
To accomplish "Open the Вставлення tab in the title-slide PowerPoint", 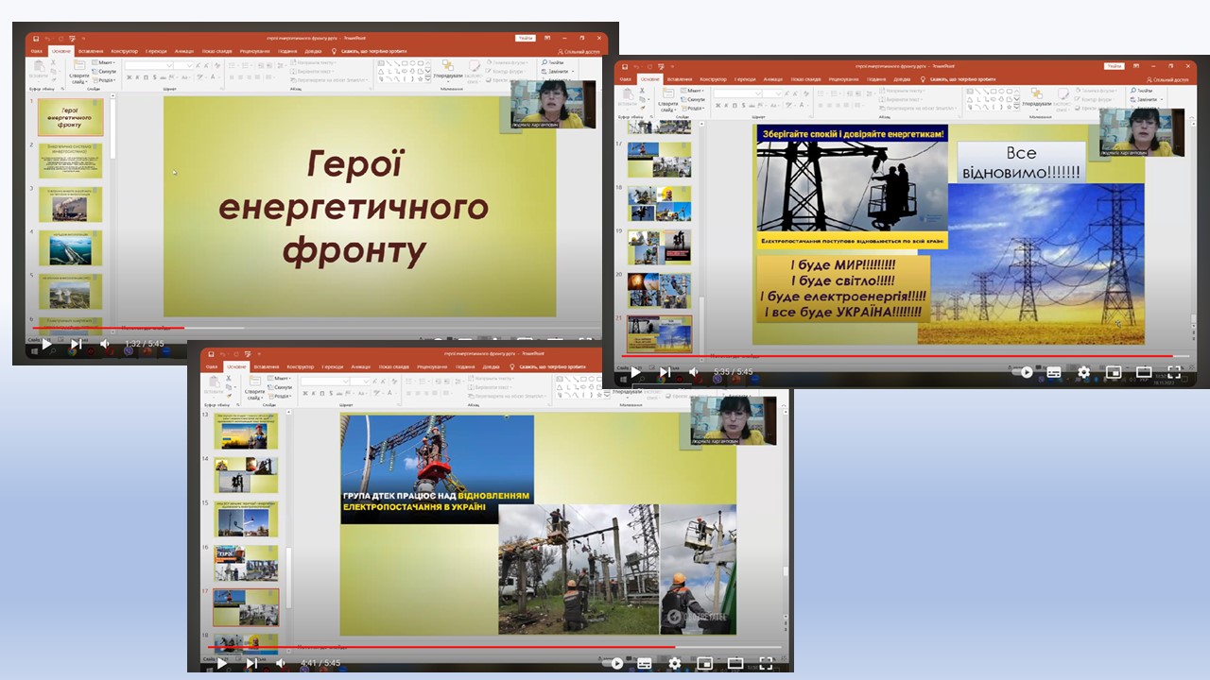I will (x=90, y=51).
